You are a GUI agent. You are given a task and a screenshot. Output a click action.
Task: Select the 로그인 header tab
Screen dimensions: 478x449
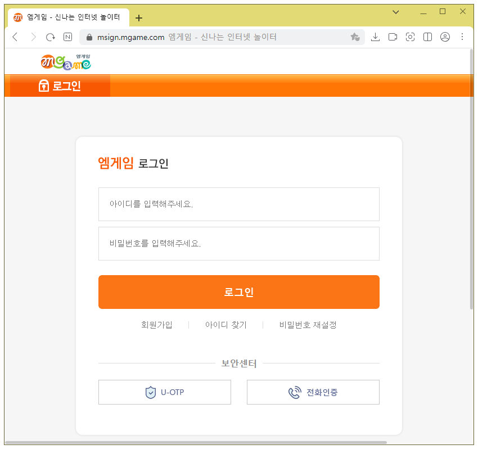(x=60, y=86)
